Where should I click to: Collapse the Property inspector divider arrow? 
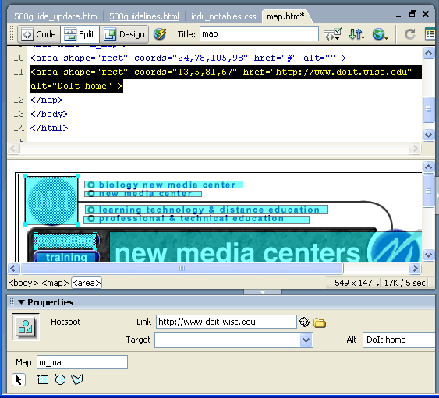click(x=263, y=292)
